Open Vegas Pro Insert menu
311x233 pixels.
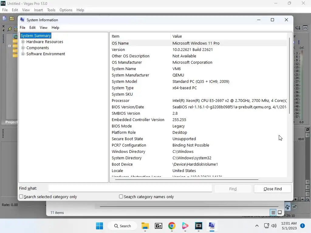38,10
